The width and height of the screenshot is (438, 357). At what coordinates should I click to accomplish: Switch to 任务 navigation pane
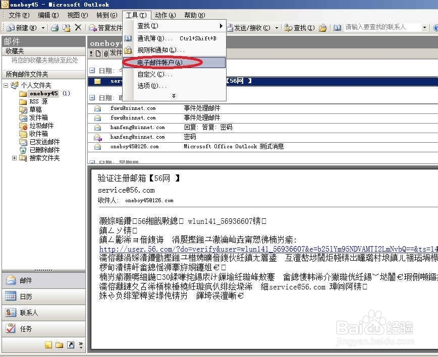tap(43, 329)
